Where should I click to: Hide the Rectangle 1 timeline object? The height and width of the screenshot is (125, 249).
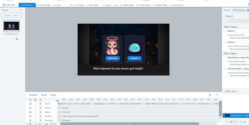pos(30,120)
